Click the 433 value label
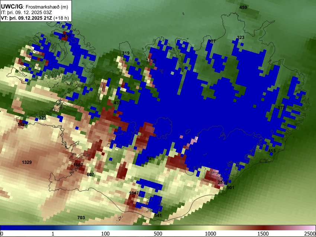Viewport: 316px width, 237px height. (x=117, y=103)
